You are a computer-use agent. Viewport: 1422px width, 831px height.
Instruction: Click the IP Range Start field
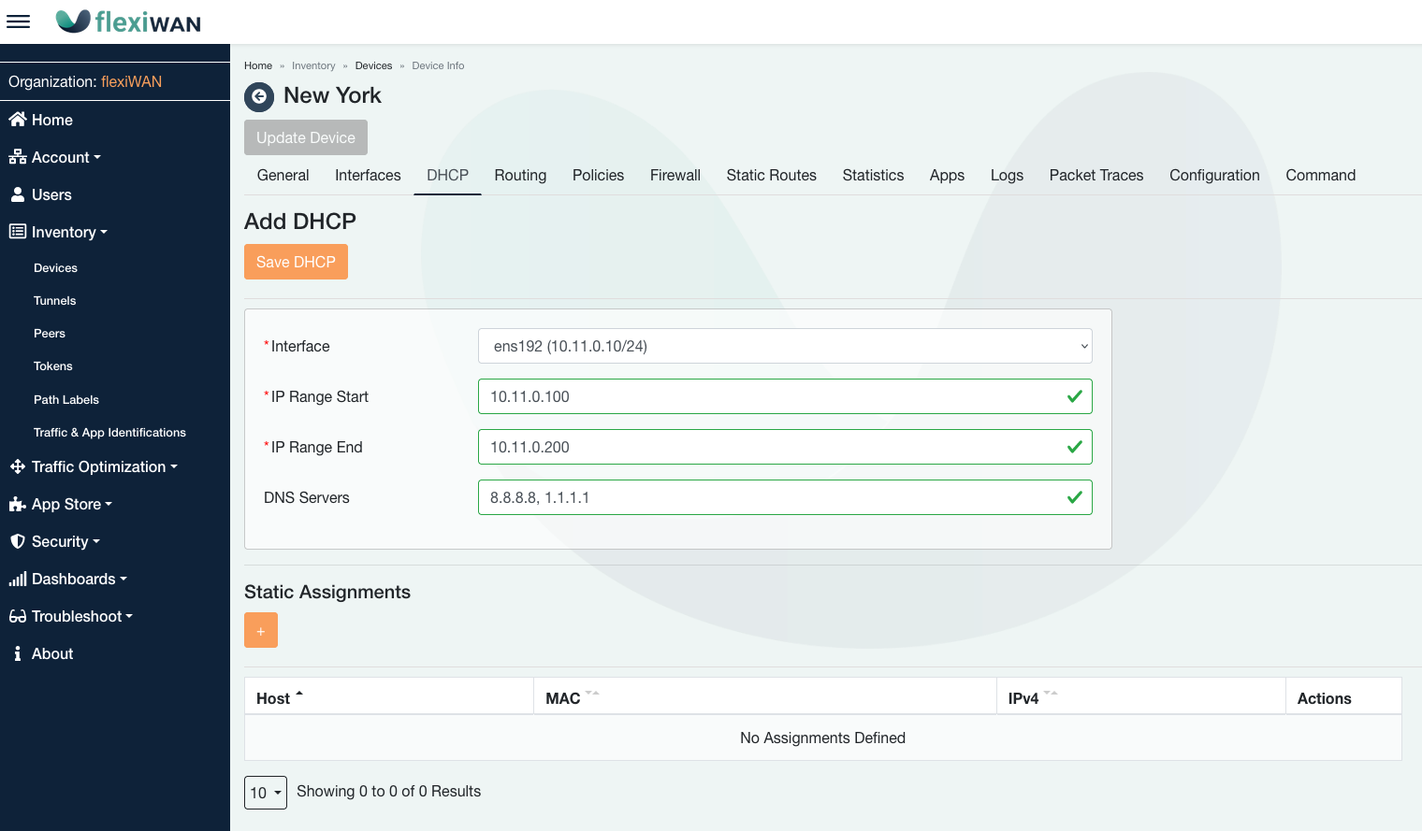click(x=772, y=396)
